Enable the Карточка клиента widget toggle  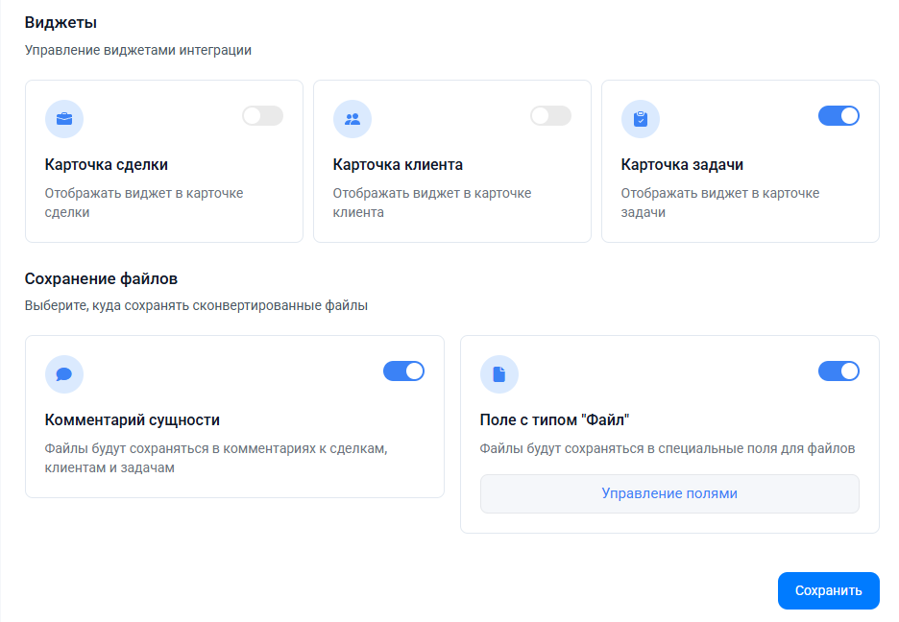(550, 116)
